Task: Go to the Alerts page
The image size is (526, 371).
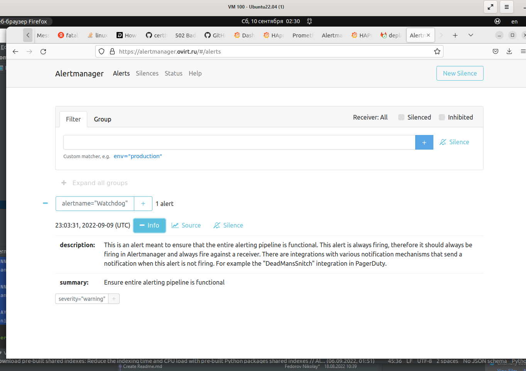Action: 121,73
